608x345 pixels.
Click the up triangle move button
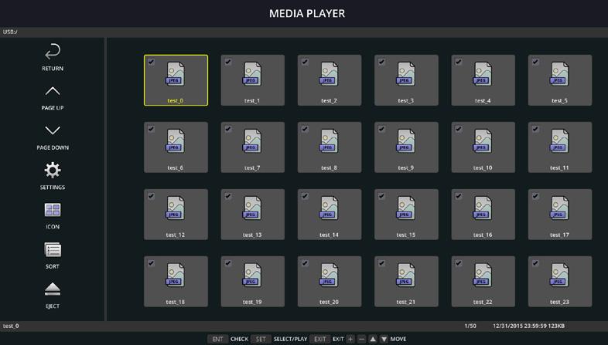[373, 339]
